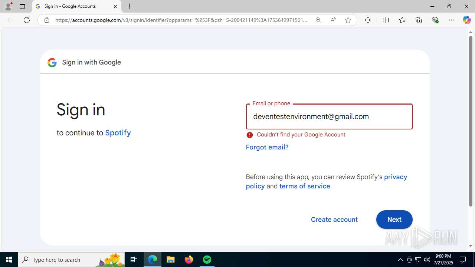Click the Sign in with Google heading
Image resolution: width=475 pixels, height=267 pixels.
pos(92,62)
